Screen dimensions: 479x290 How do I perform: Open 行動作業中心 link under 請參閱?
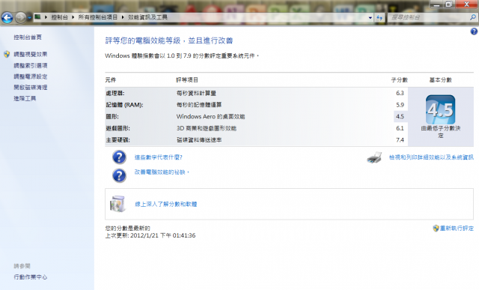click(30, 277)
